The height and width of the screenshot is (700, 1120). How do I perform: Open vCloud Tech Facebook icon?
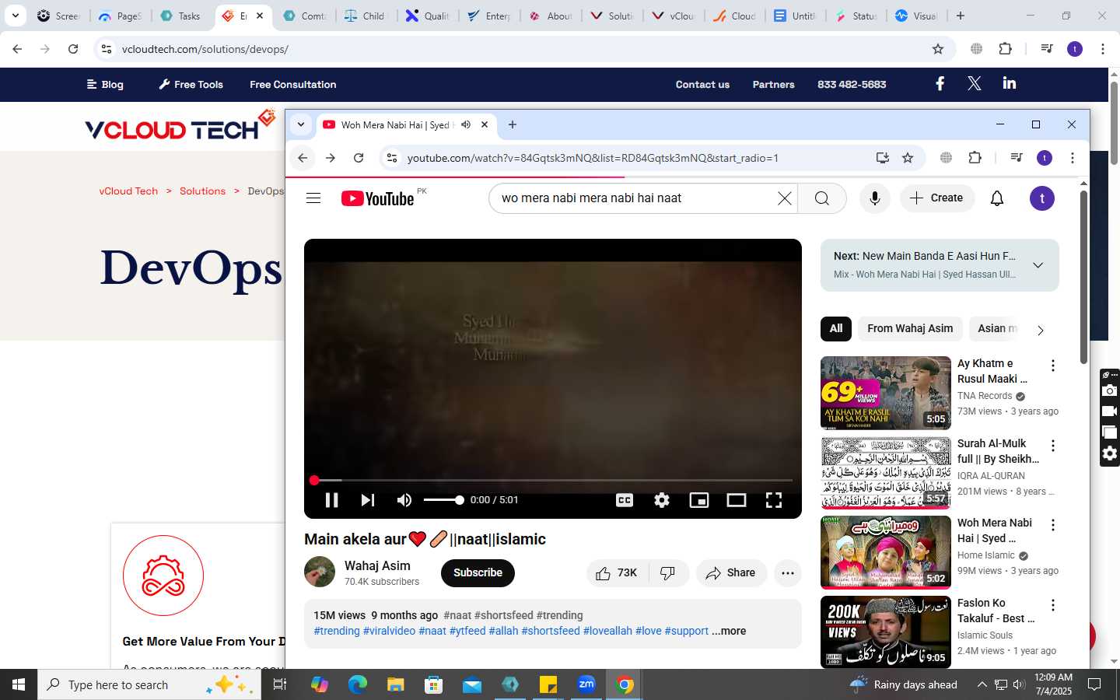pyautogui.click(x=940, y=83)
